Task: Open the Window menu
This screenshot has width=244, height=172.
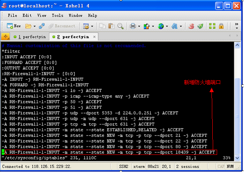Action: 75,15
